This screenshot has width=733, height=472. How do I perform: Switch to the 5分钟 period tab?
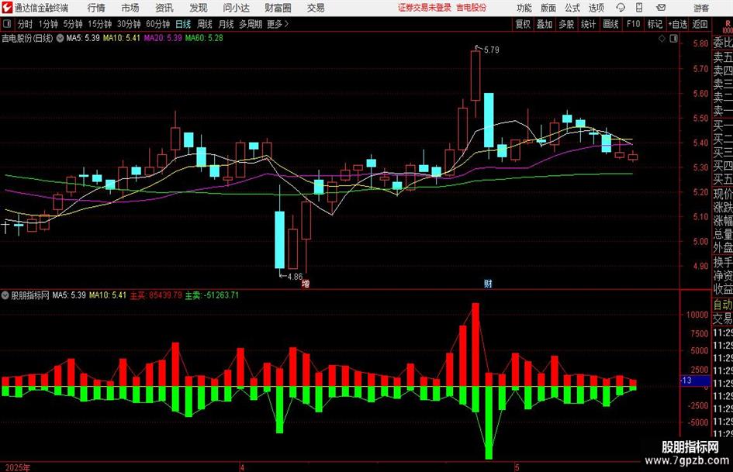point(72,24)
